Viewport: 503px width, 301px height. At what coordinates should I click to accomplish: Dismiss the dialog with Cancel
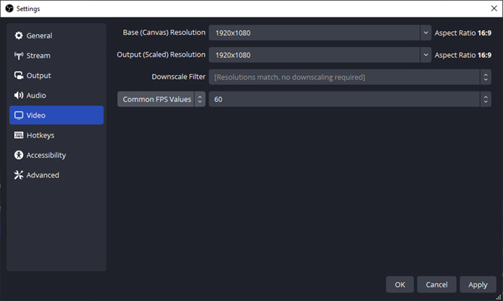coord(437,284)
